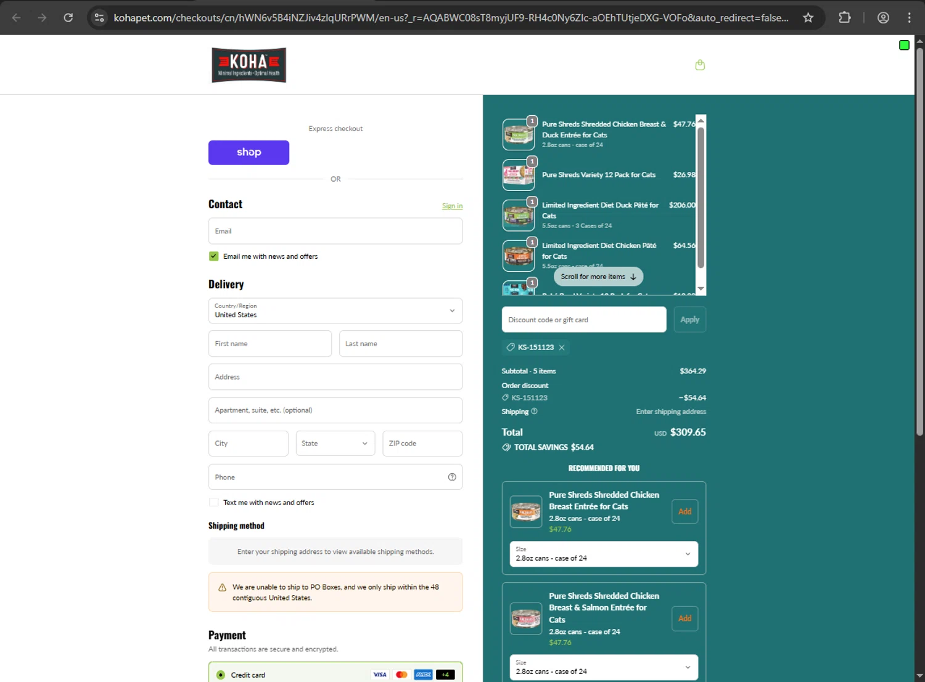
Task: Focus the ZIP code field
Action: click(x=422, y=444)
